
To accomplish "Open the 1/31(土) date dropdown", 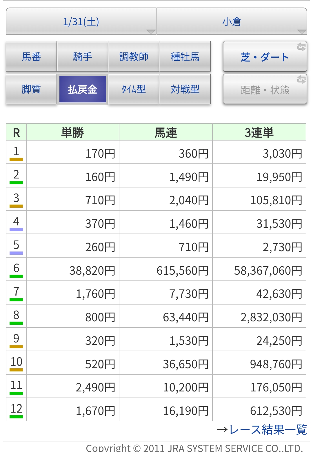I will (x=81, y=22).
